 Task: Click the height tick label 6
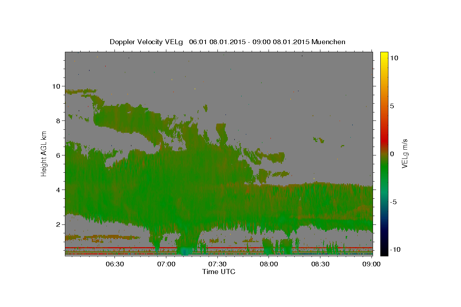tap(58, 155)
